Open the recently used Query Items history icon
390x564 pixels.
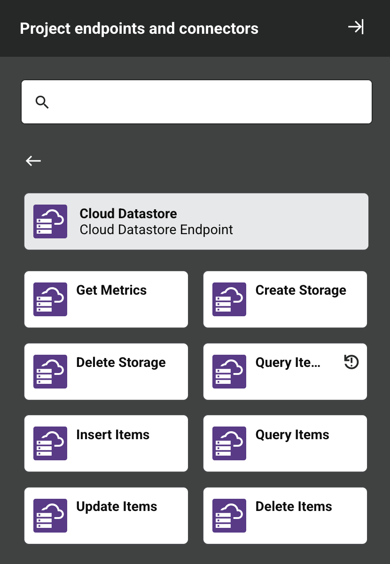tap(351, 362)
